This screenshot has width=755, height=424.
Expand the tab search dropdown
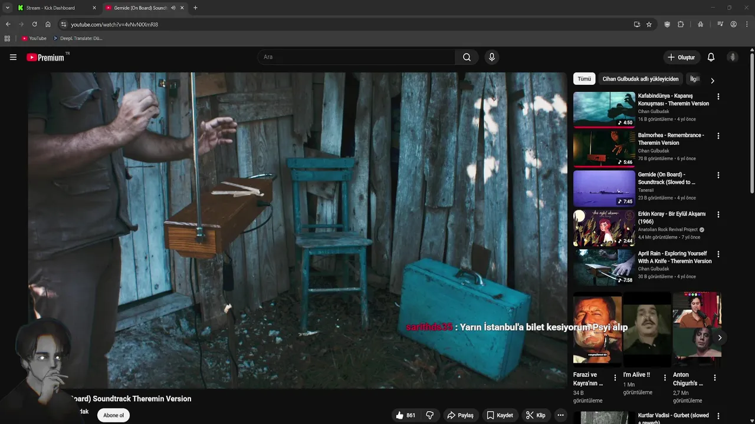7,8
